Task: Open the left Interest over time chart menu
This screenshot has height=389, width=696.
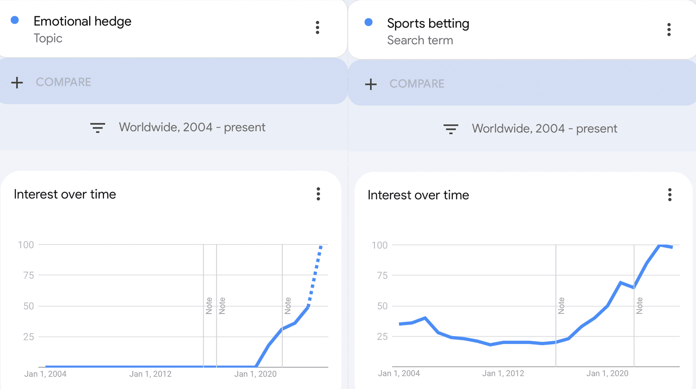Action: point(318,194)
